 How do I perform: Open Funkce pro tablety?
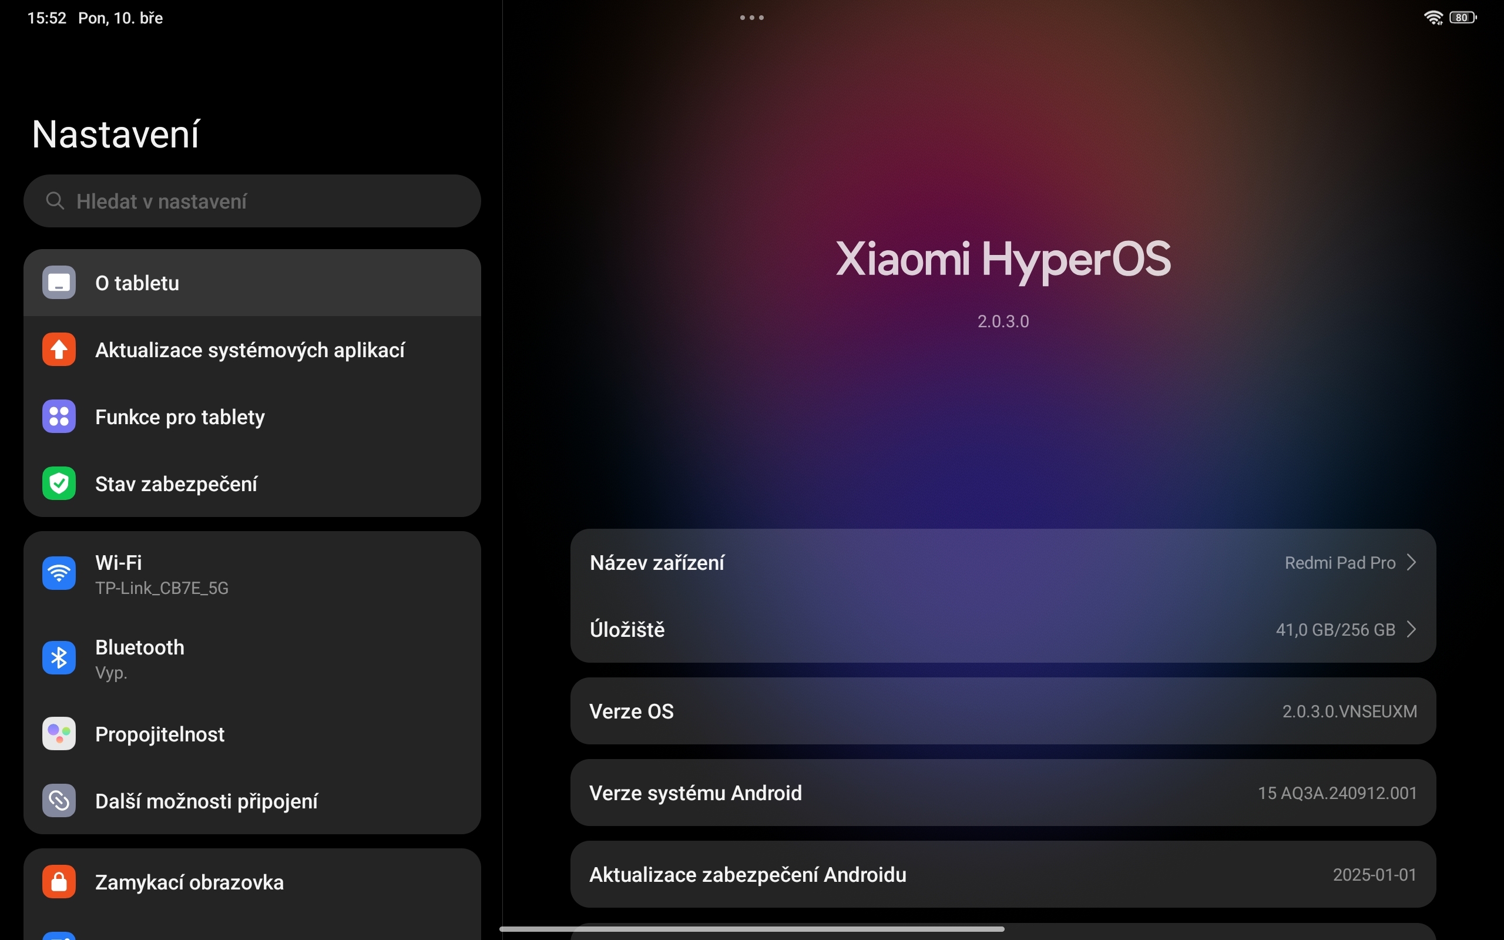[252, 417]
